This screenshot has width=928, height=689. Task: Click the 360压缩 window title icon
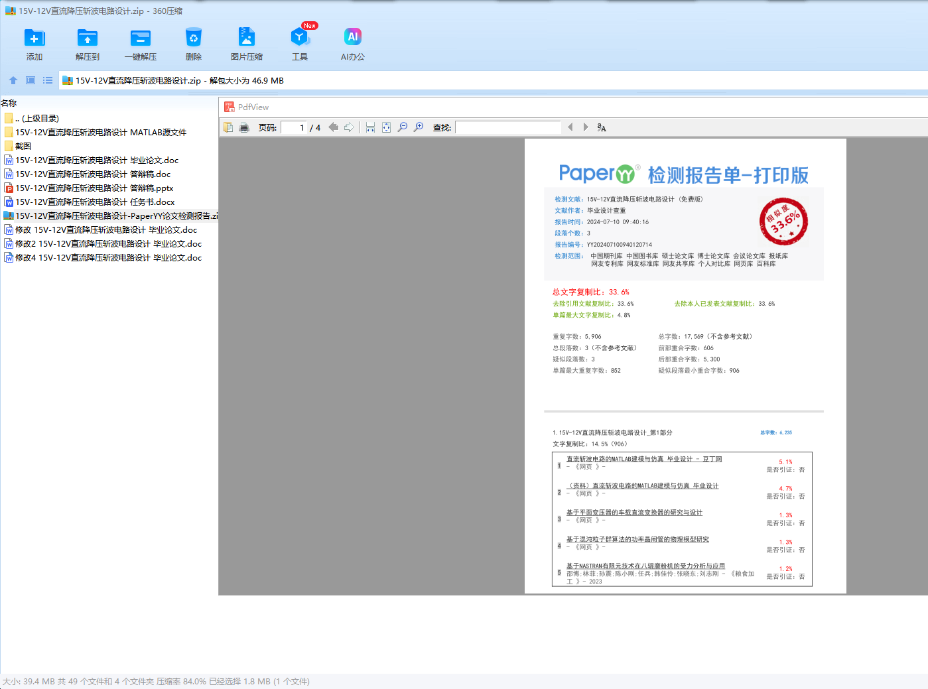[x=11, y=11]
